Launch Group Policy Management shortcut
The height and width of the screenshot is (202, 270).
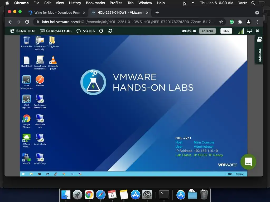(x=40, y=63)
